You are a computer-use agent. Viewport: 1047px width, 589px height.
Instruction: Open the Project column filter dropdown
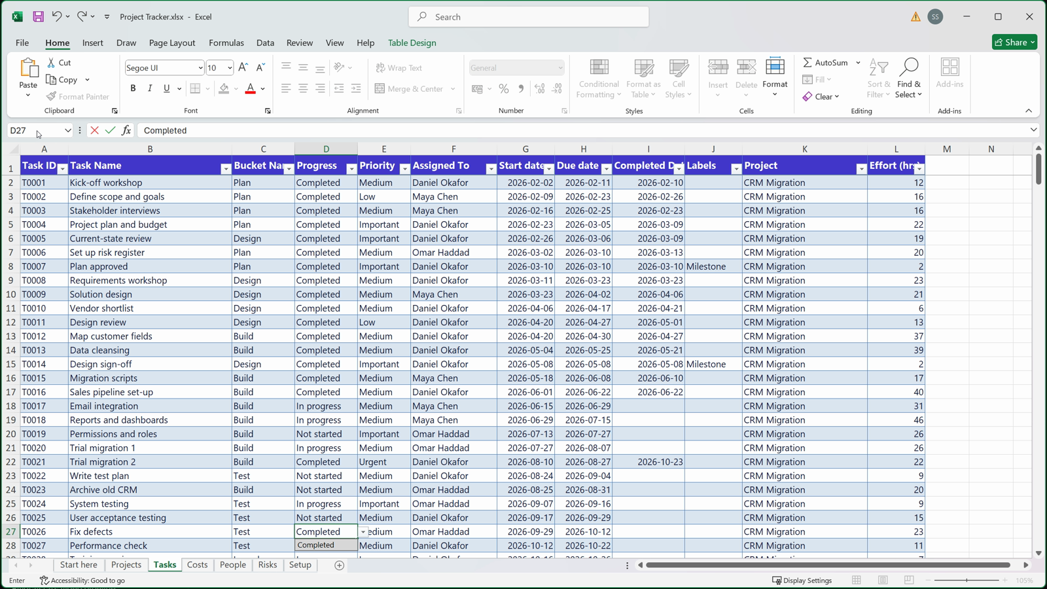(861, 169)
